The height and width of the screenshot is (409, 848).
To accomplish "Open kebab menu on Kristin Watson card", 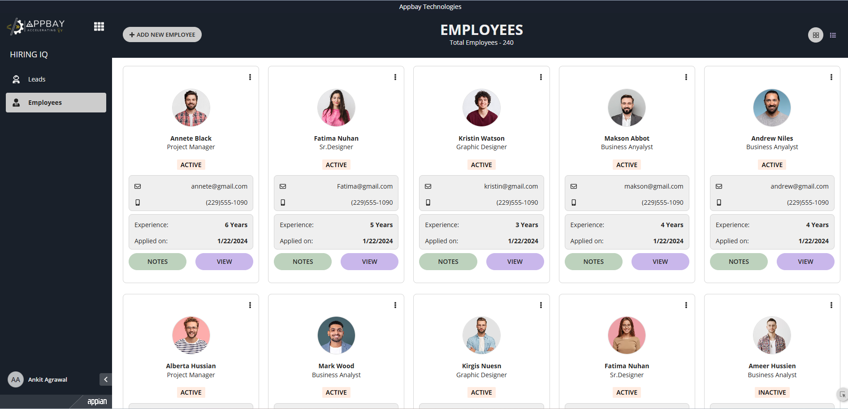I will 541,77.
